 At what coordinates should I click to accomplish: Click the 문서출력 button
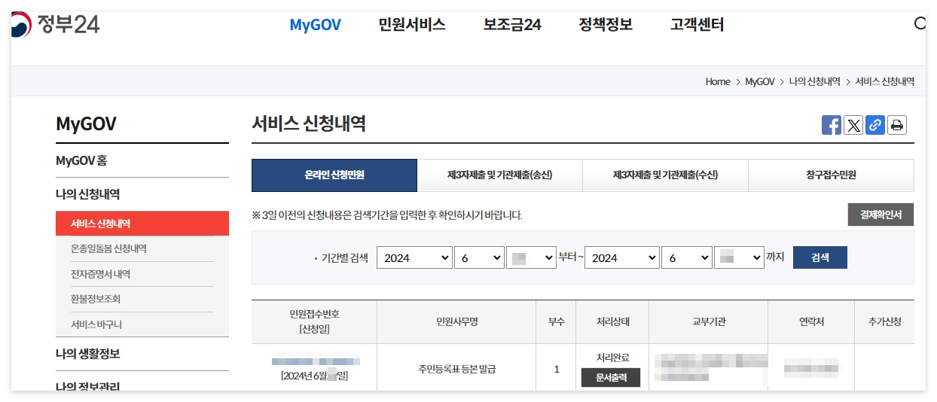611,377
